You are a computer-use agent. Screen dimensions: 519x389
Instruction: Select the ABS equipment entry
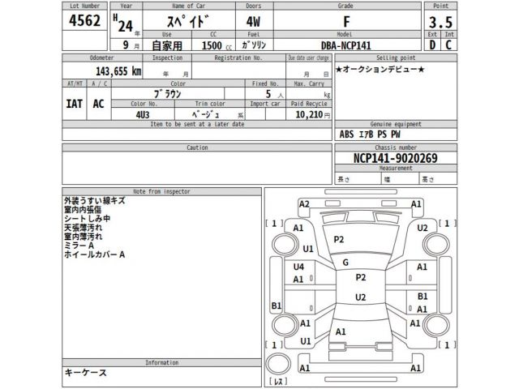click(x=346, y=135)
